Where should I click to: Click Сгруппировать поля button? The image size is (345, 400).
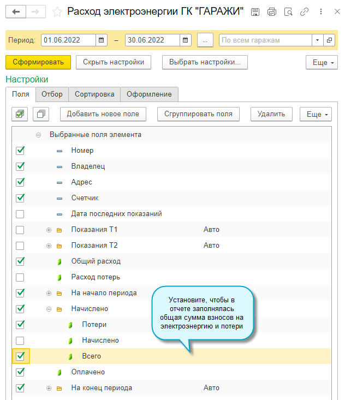(198, 114)
